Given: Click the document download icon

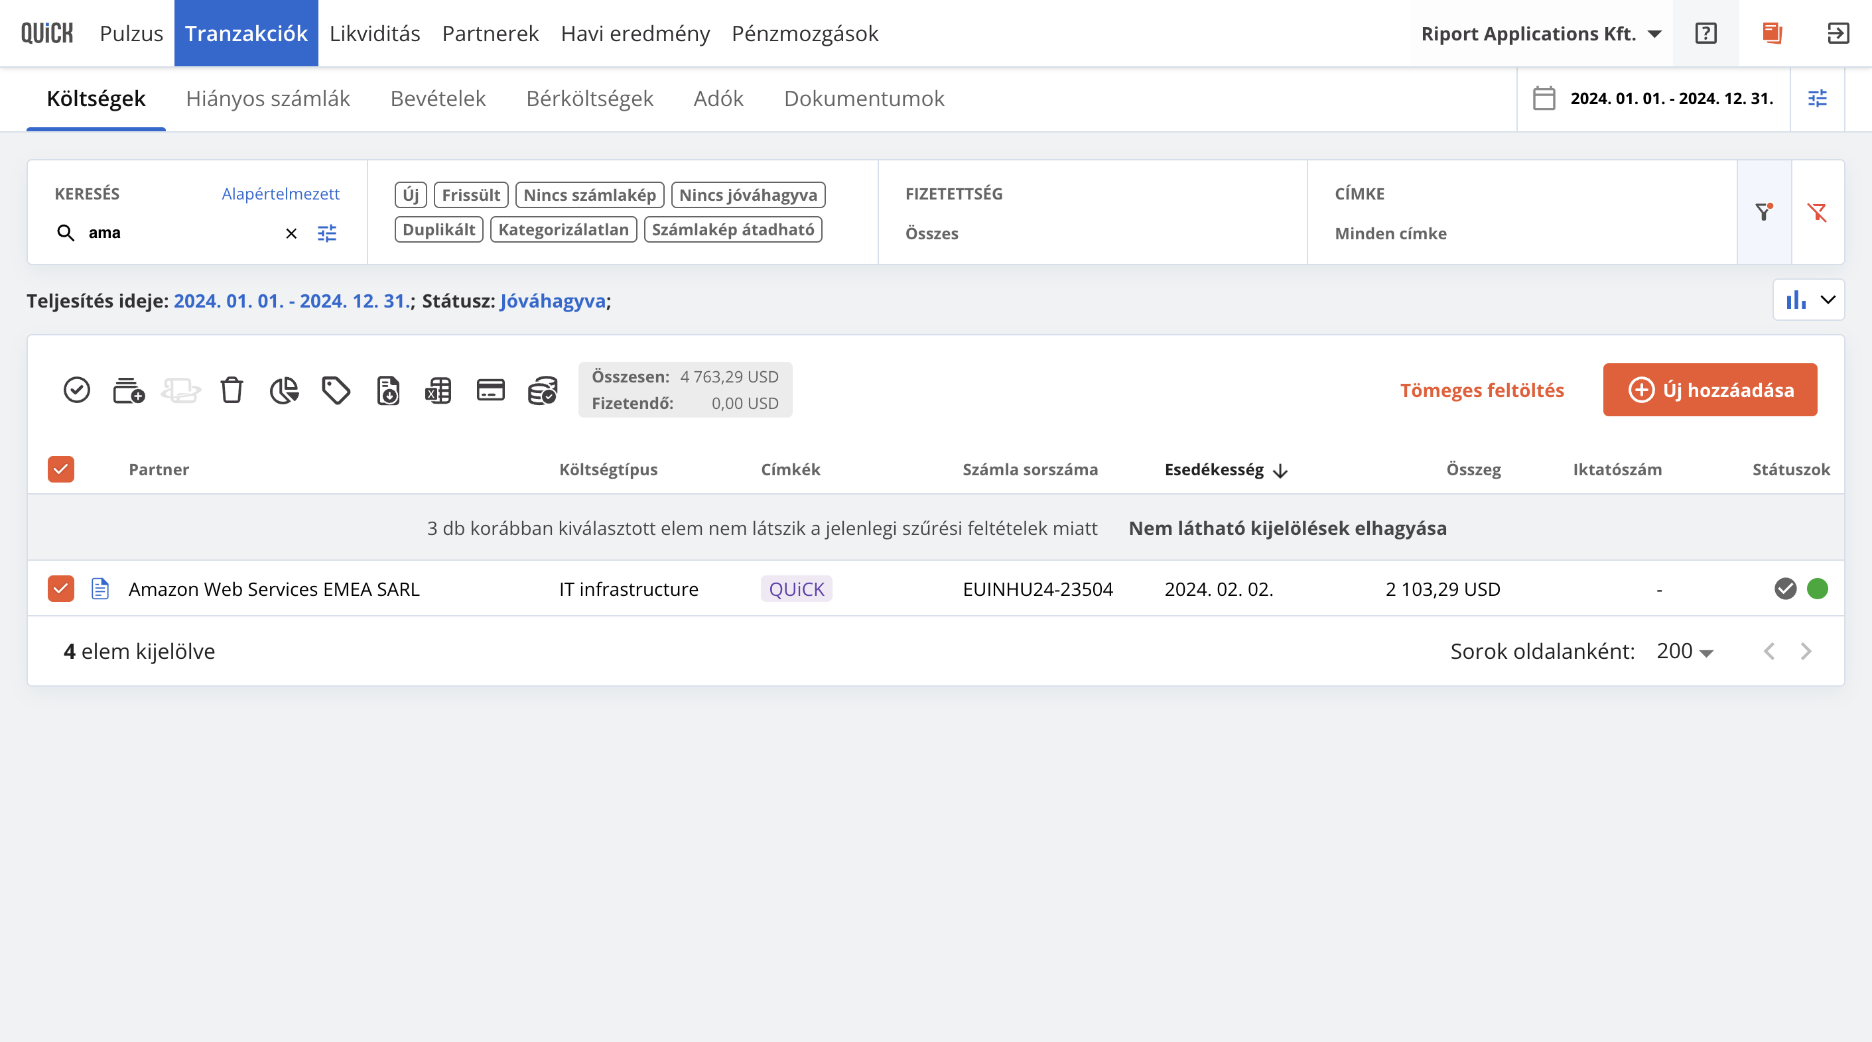Looking at the screenshot, I should click(x=388, y=390).
